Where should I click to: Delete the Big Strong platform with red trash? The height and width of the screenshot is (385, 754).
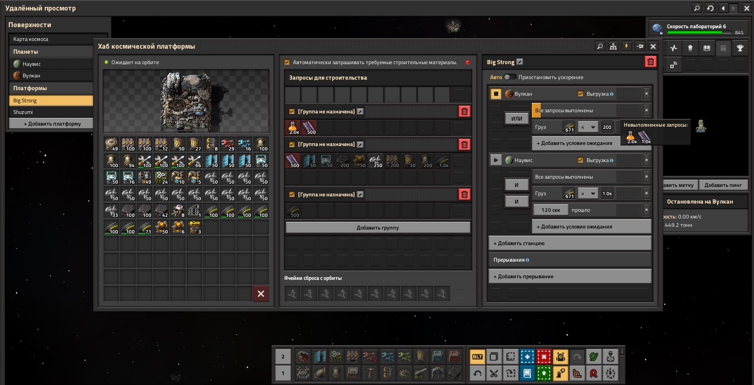(650, 62)
